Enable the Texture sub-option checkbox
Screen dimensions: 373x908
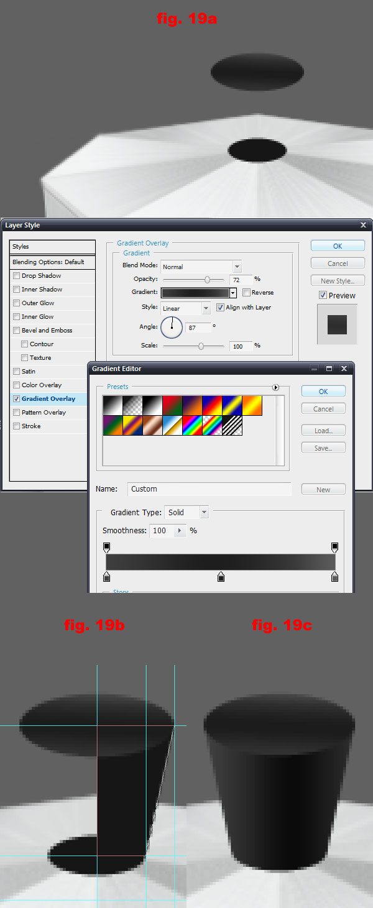[x=24, y=358]
